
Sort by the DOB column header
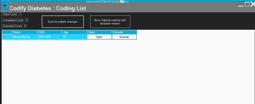49,32
